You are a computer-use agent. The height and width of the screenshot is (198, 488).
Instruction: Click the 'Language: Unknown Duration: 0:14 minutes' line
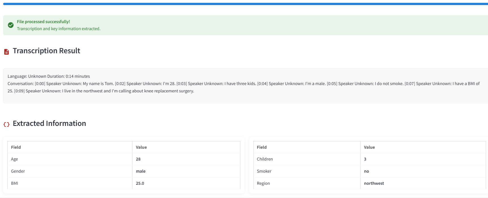click(49, 76)
